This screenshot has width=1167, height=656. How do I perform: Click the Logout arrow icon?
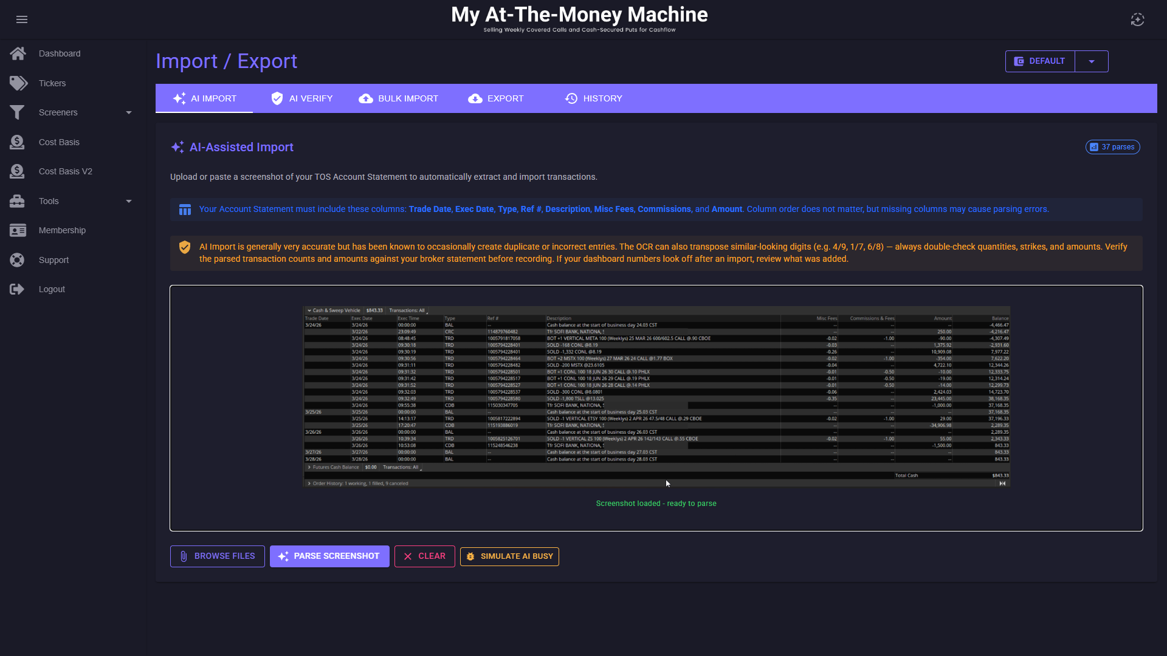(x=17, y=289)
